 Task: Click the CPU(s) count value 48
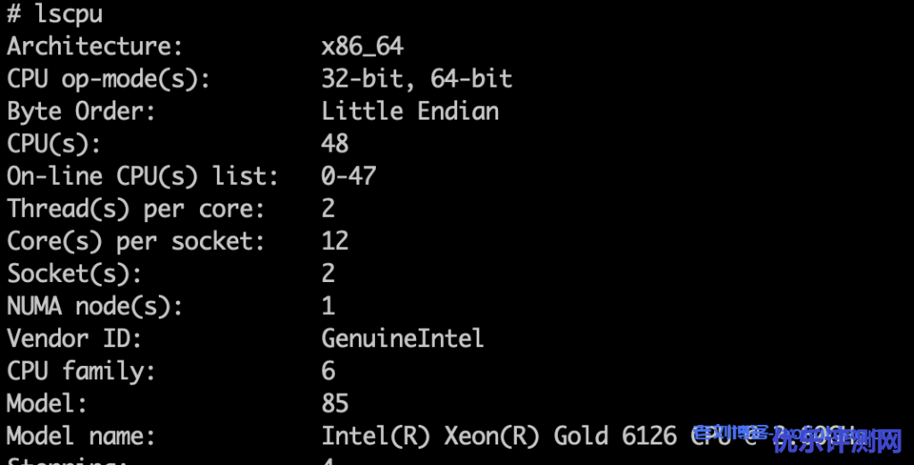pos(335,144)
